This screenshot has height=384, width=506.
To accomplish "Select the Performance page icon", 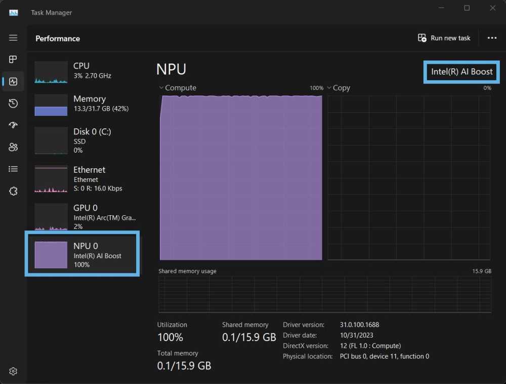I will point(13,81).
